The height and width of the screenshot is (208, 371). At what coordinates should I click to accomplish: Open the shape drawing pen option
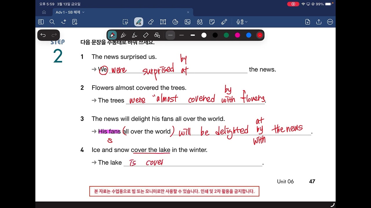[x=157, y=35]
